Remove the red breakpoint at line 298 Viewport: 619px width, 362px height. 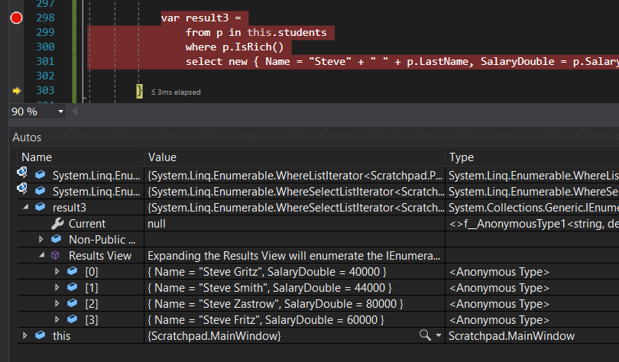[16, 18]
